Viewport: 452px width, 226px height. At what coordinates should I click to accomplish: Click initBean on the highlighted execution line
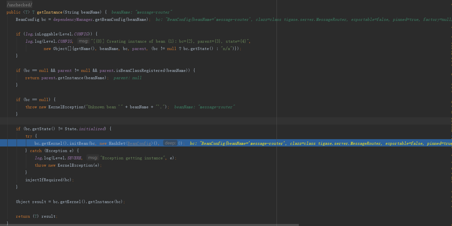pyautogui.click(x=79, y=143)
